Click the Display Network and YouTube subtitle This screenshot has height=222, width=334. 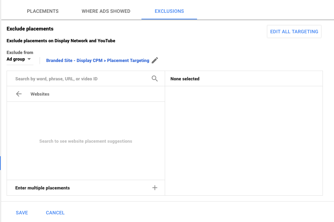click(61, 41)
